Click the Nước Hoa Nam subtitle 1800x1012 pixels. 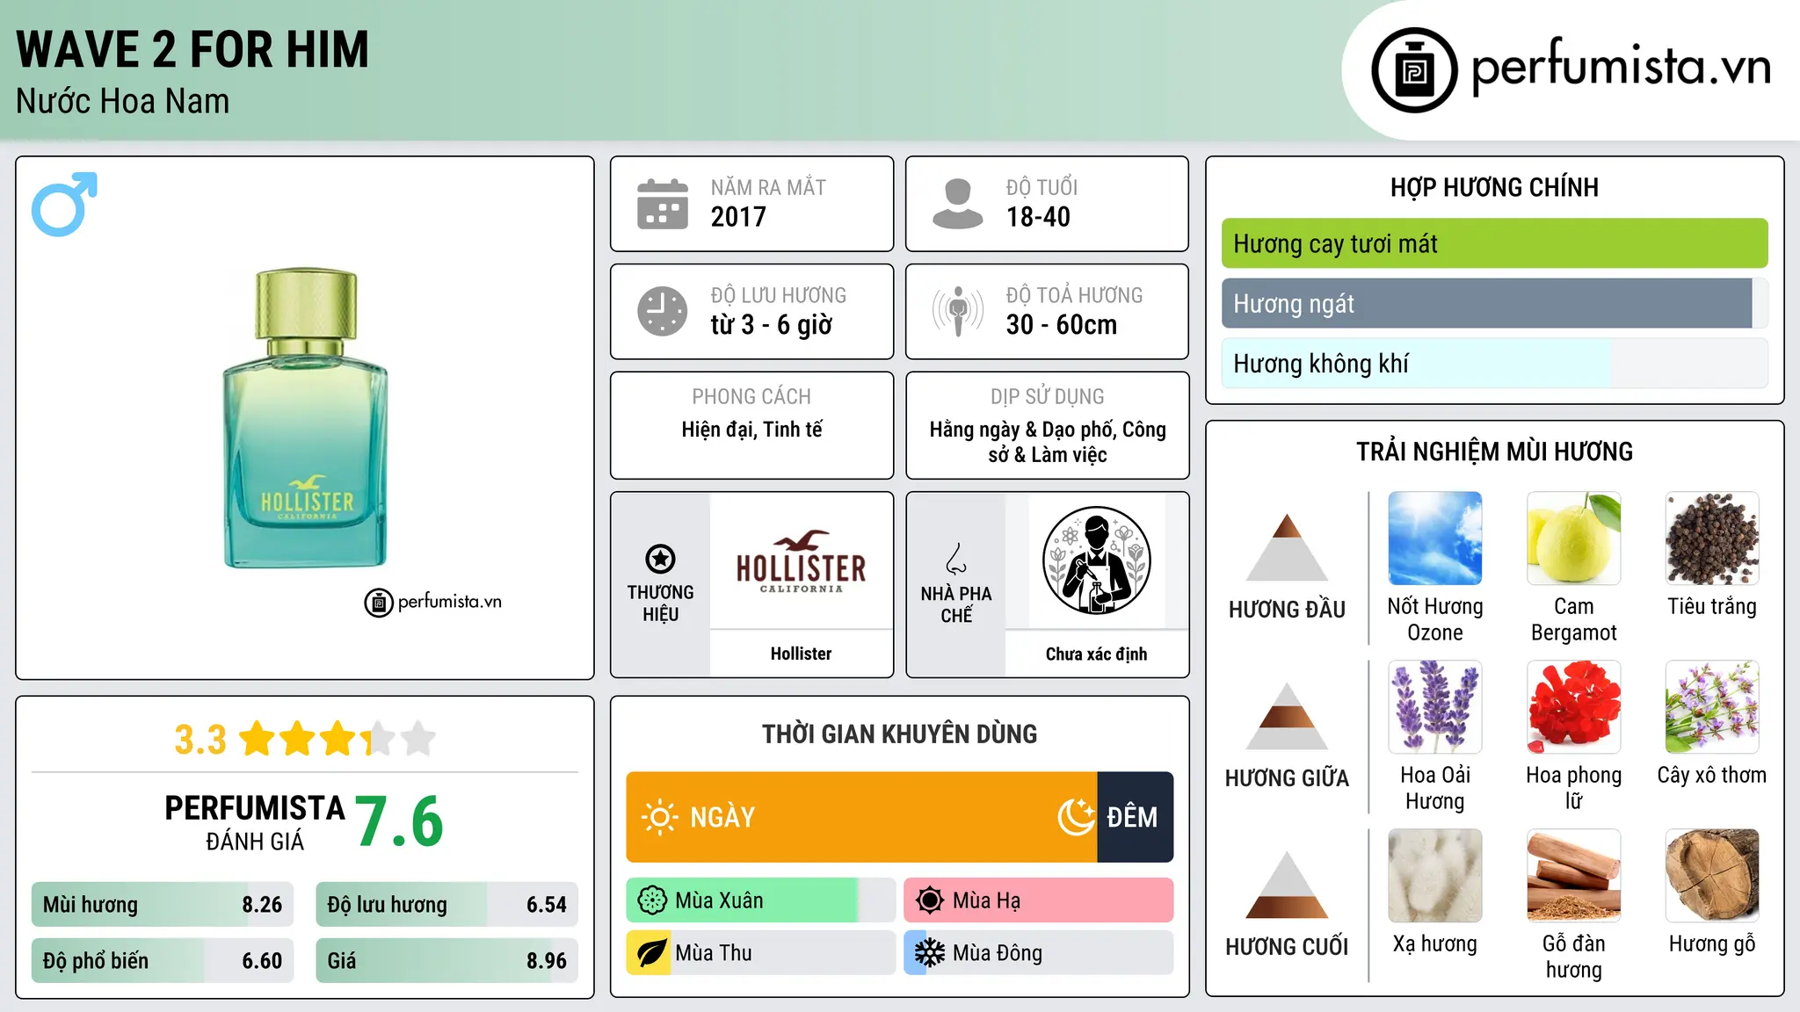[122, 101]
